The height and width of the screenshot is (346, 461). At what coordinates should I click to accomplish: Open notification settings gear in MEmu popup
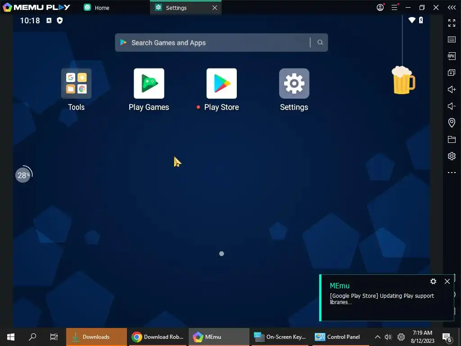(433, 281)
